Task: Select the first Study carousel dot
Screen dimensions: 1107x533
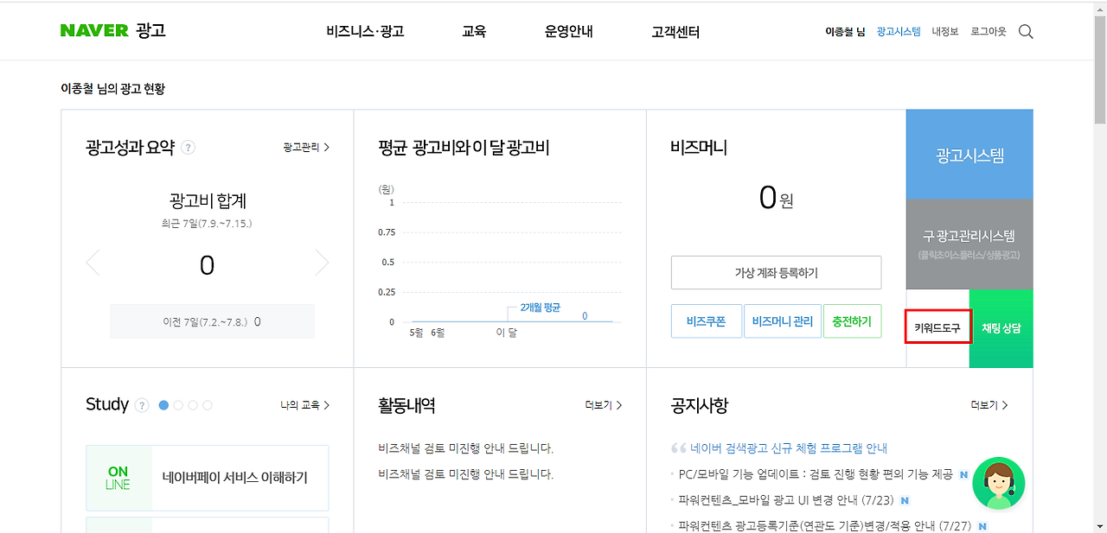Action: tap(163, 405)
